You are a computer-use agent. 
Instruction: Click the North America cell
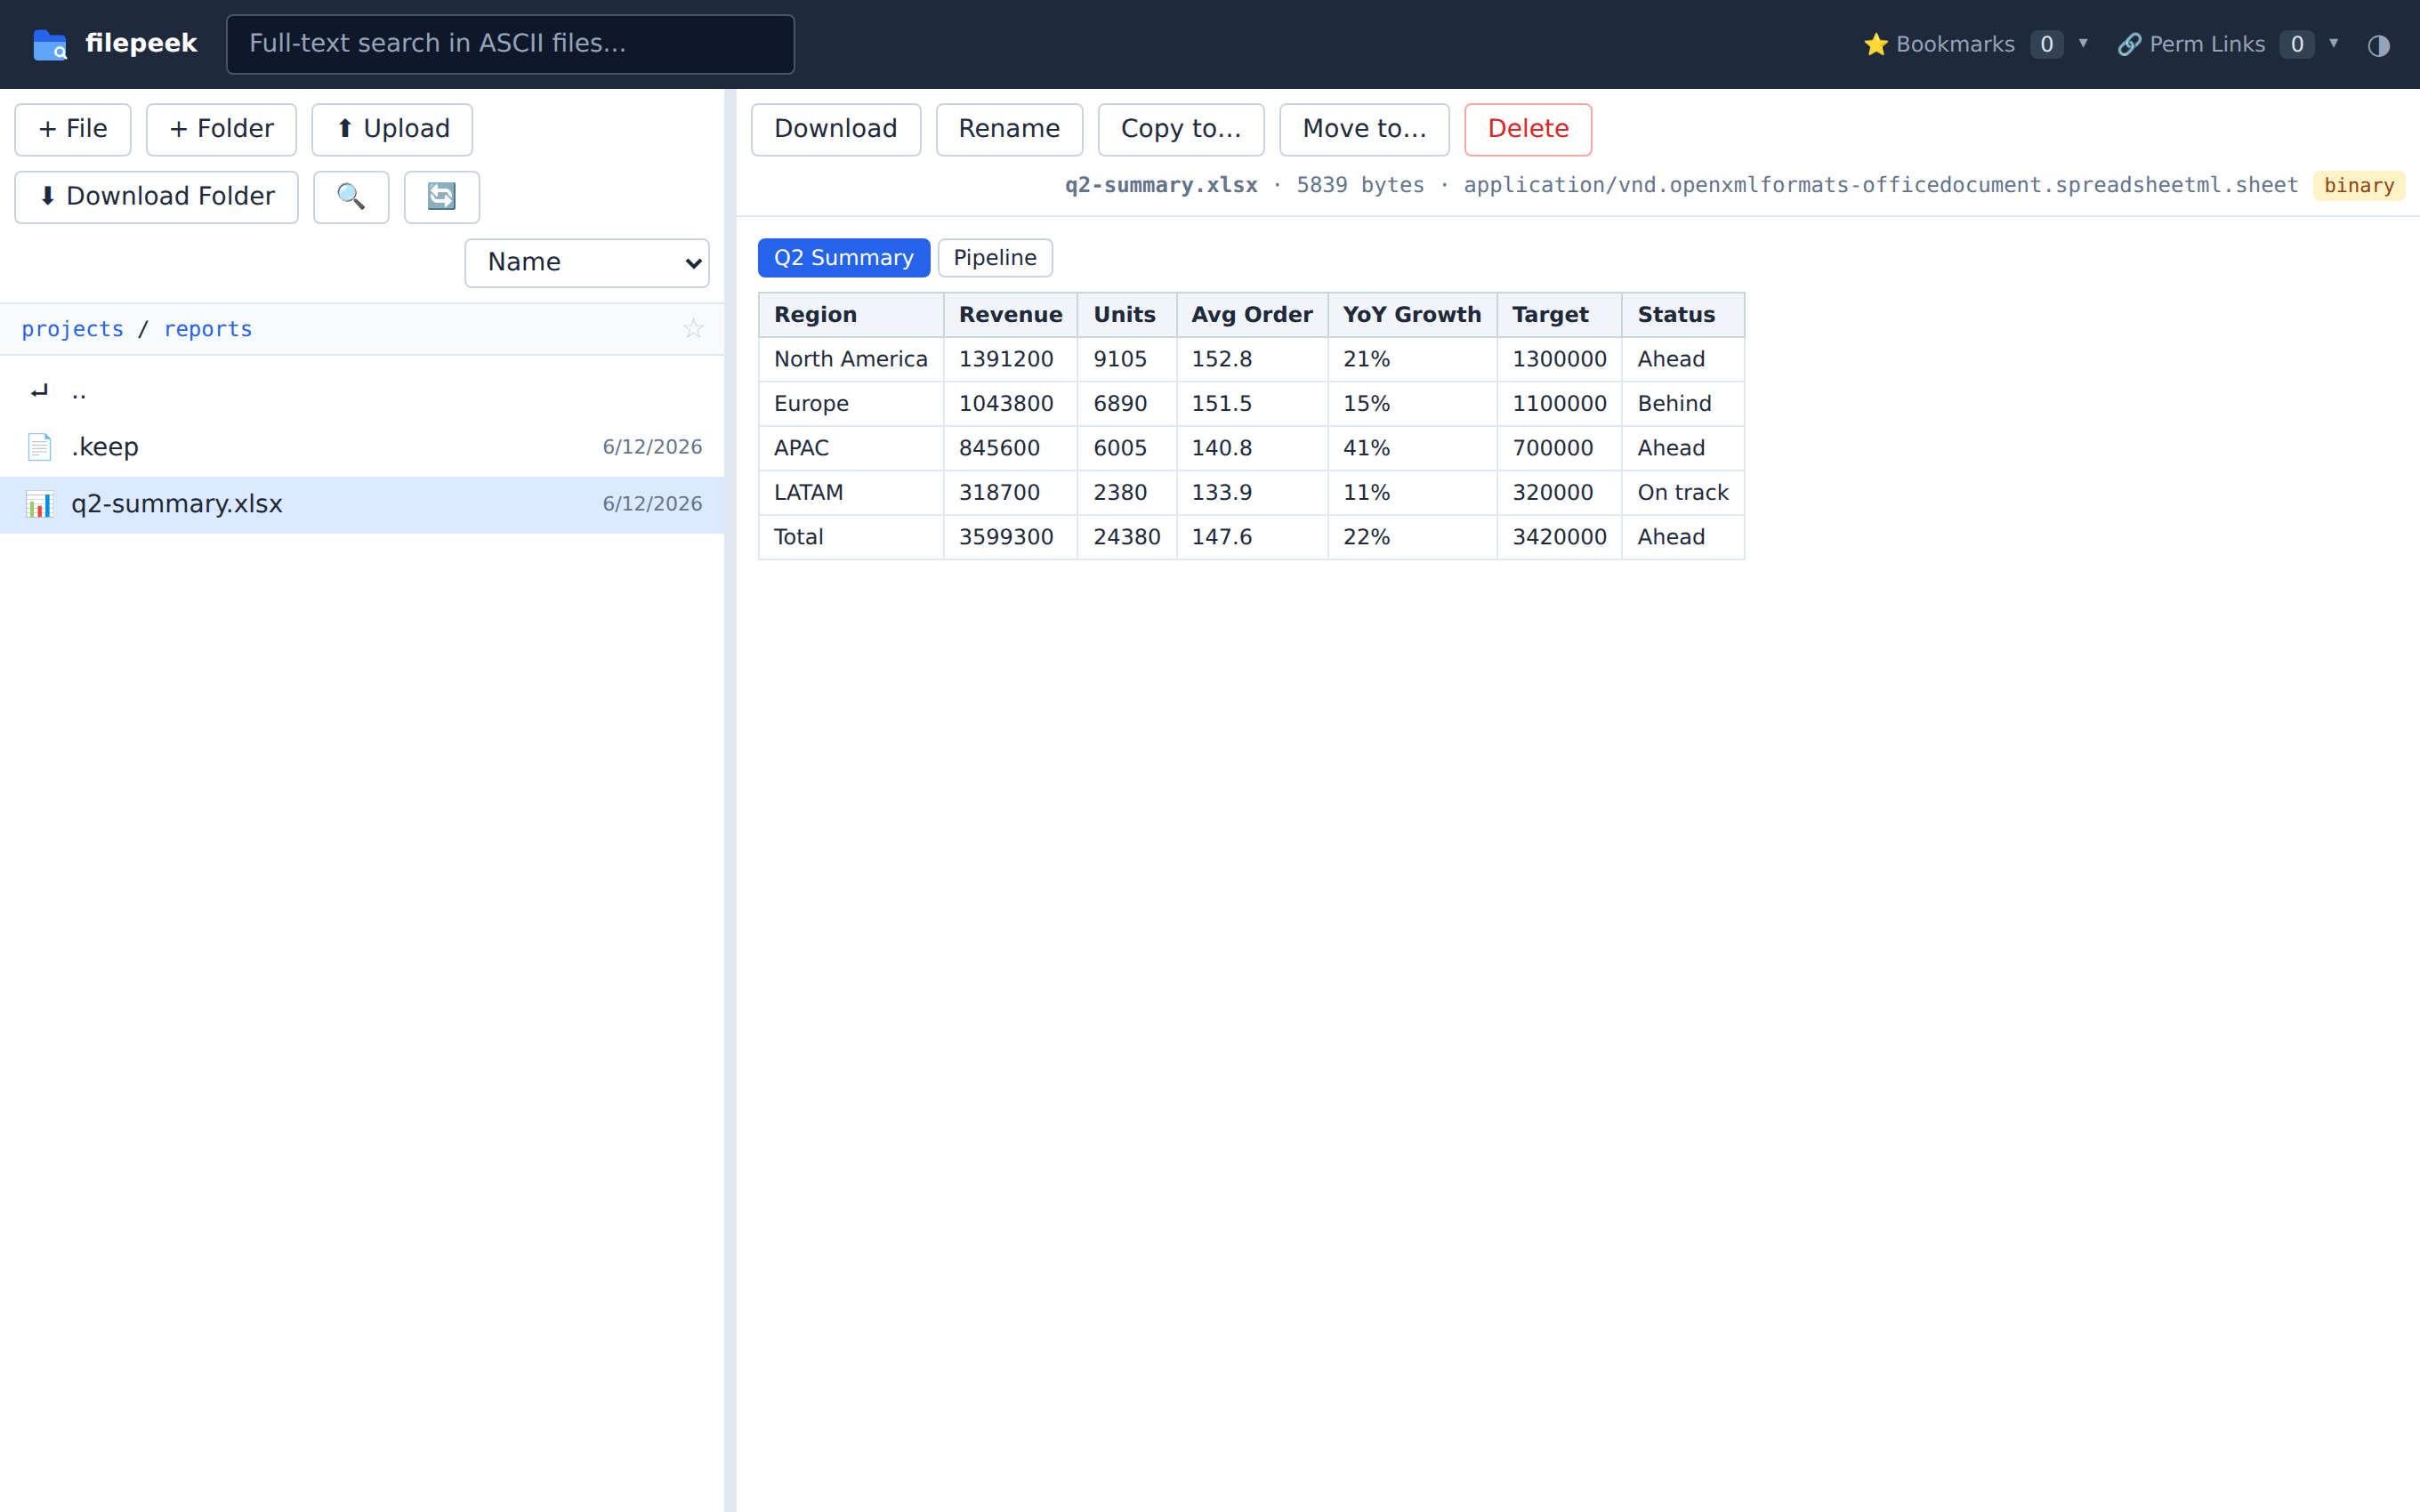(x=851, y=360)
